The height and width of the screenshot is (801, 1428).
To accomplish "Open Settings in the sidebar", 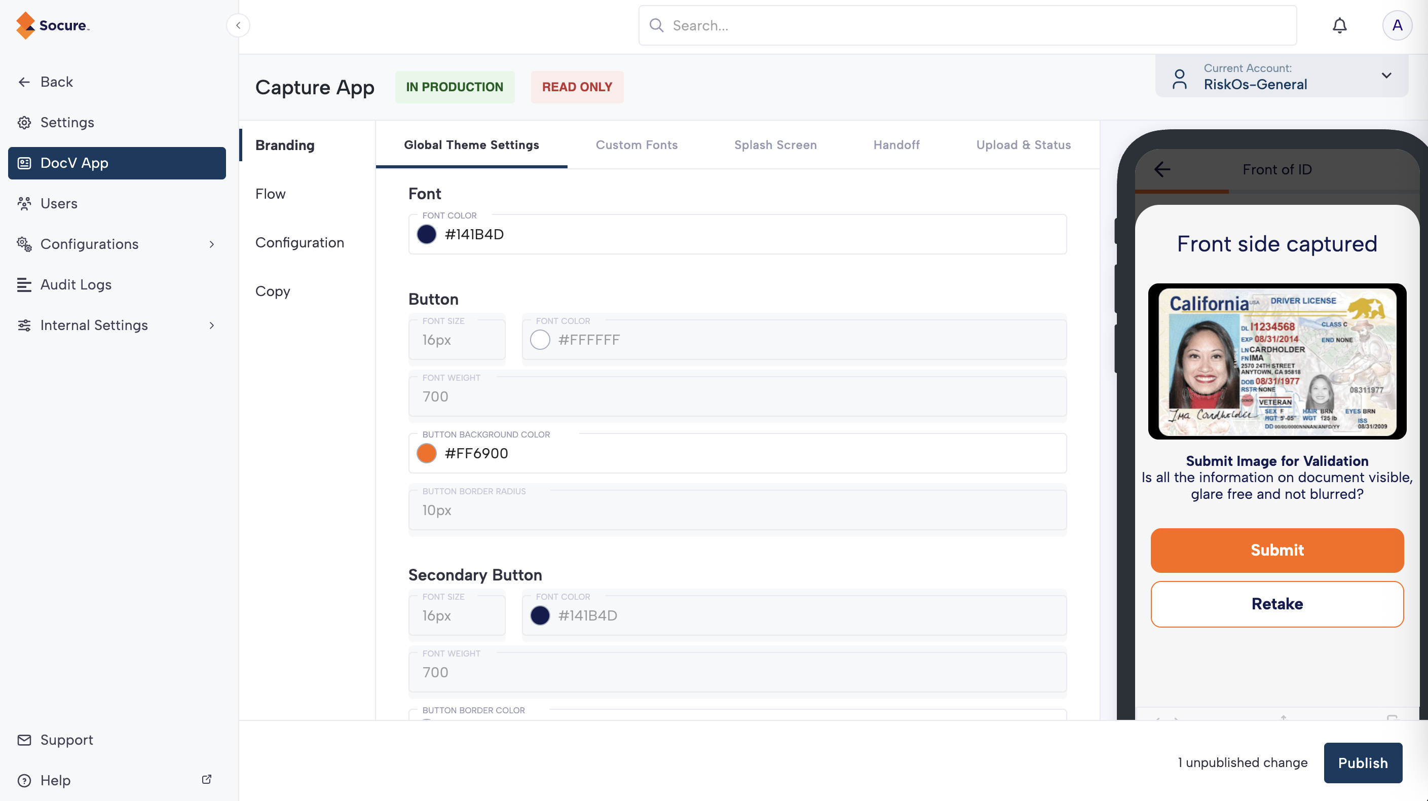I will (67, 123).
